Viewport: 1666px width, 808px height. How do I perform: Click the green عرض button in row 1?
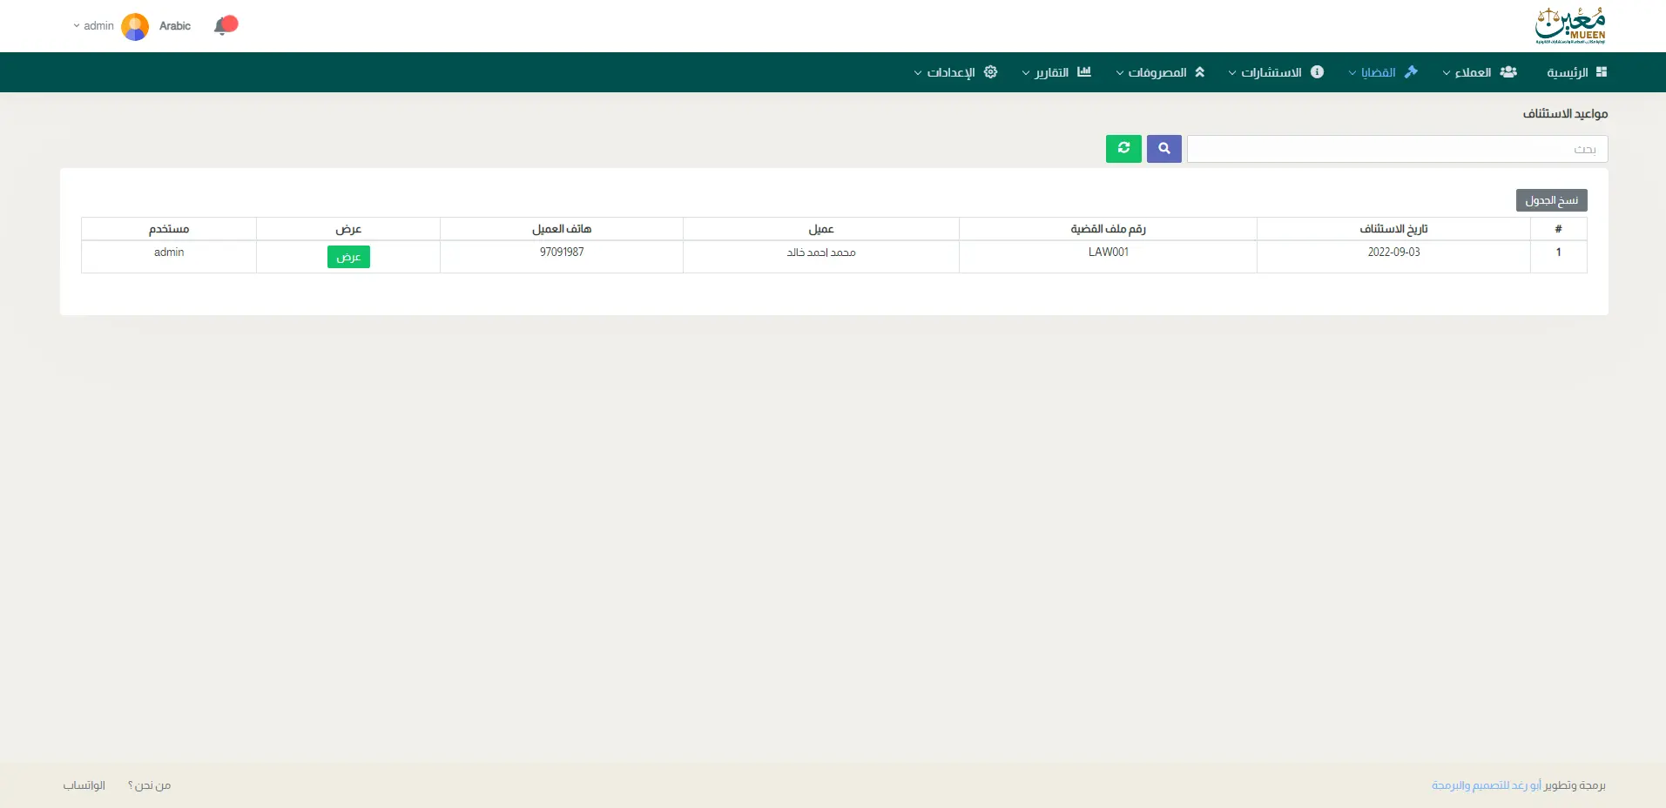348,257
